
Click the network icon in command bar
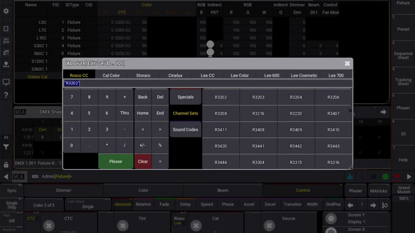350,177
